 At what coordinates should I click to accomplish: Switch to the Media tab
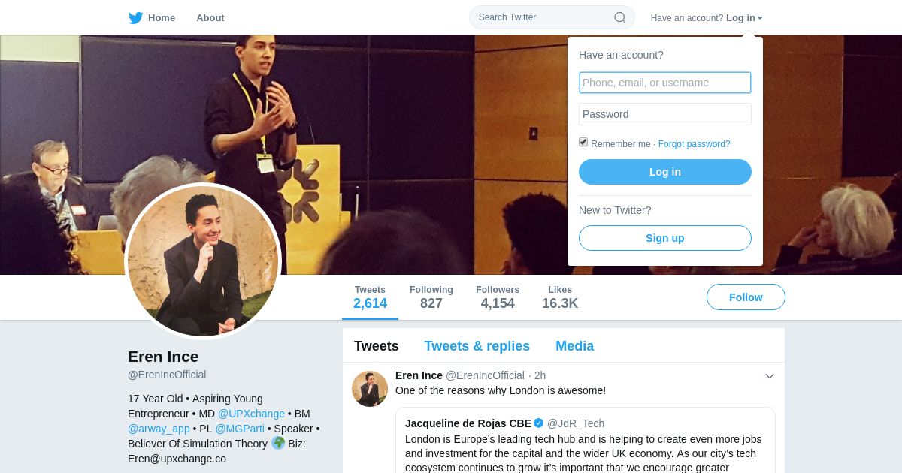pos(574,346)
